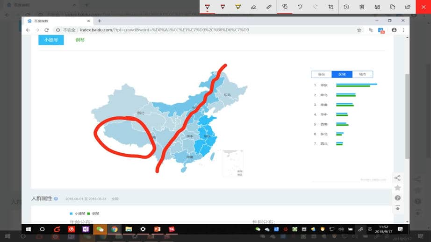Bookmark this page with star icon
This screenshot has height=242, width=431.
pyautogui.click(x=359, y=30)
